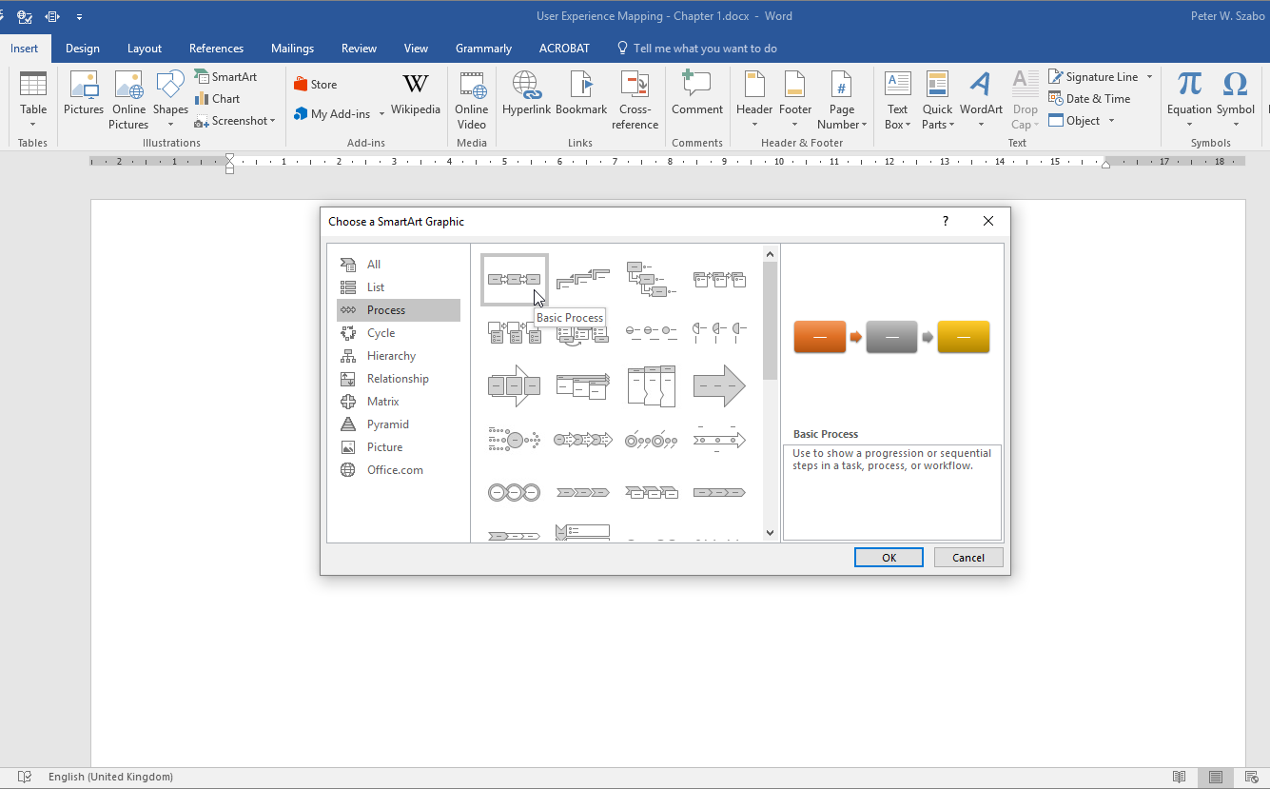
Task: Open the Screenshot dropdown
Action: tap(272, 121)
